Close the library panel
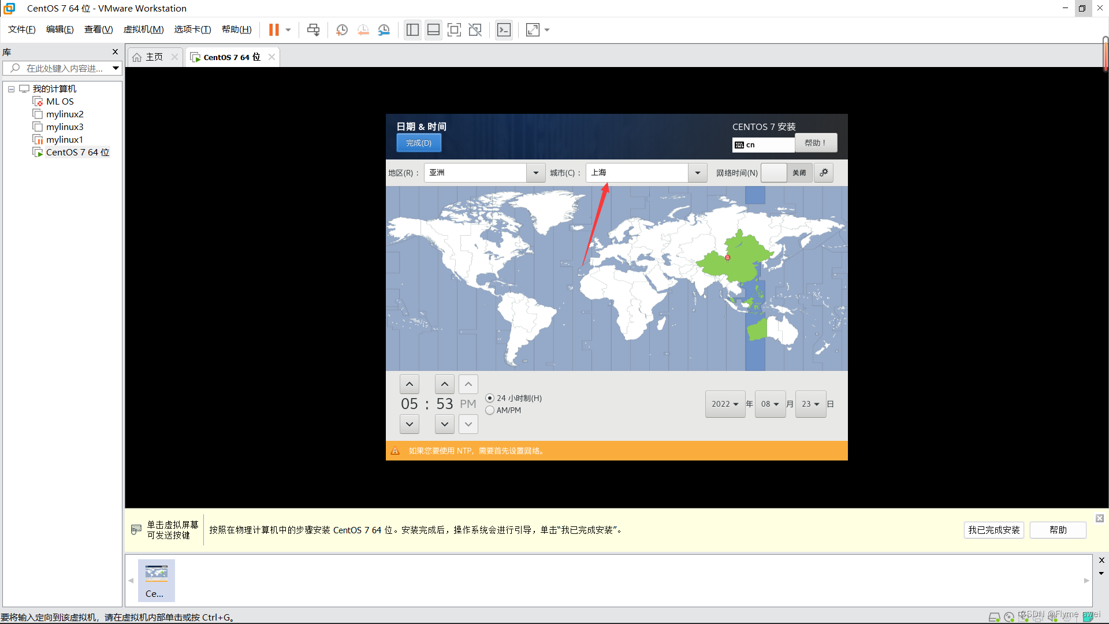Viewport: 1109px width, 624px height. pyautogui.click(x=115, y=51)
